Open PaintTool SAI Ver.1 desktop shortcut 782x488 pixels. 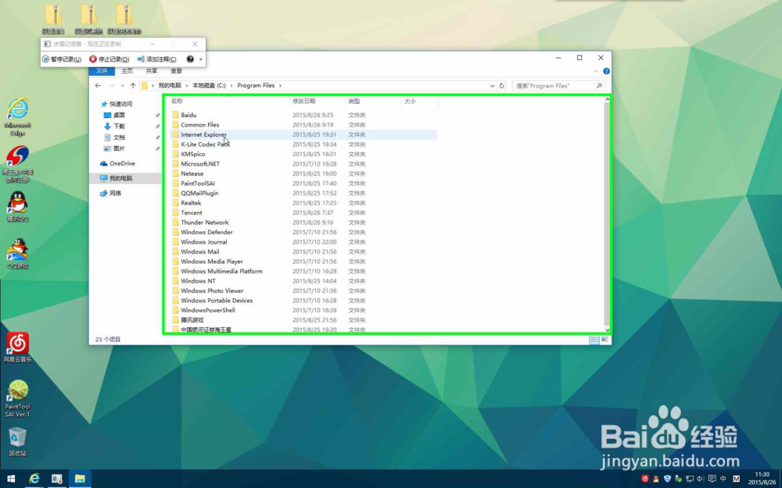18,398
